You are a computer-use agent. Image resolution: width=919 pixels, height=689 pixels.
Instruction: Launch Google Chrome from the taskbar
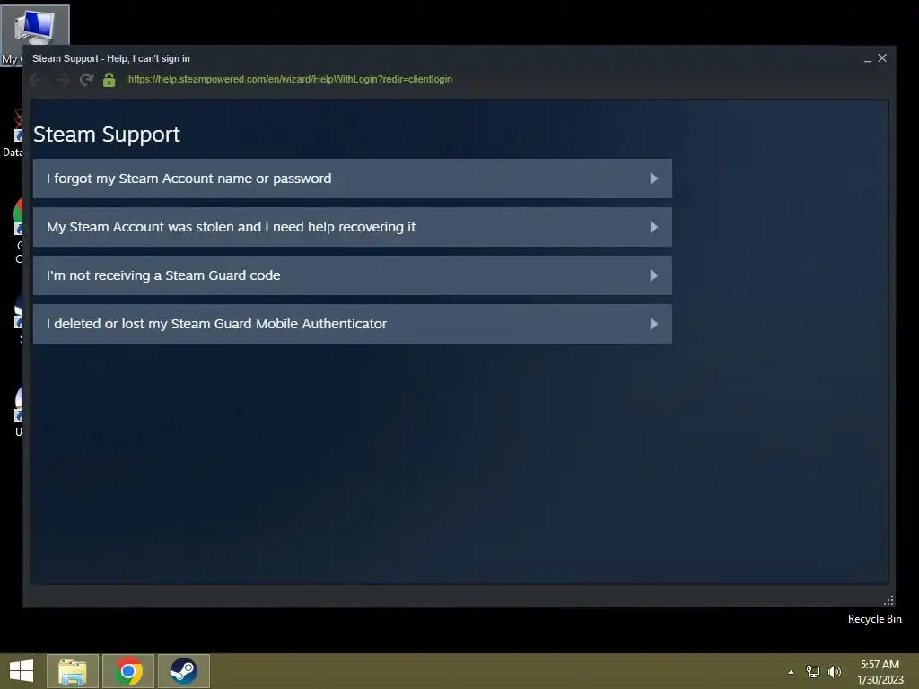128,671
